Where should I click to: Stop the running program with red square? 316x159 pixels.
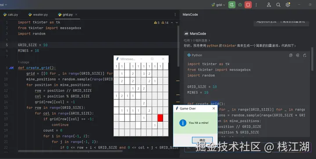coord(248,5)
